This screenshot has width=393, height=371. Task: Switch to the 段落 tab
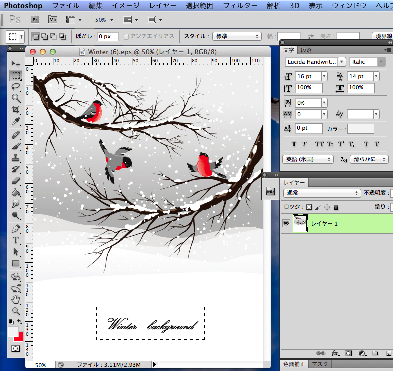point(306,50)
